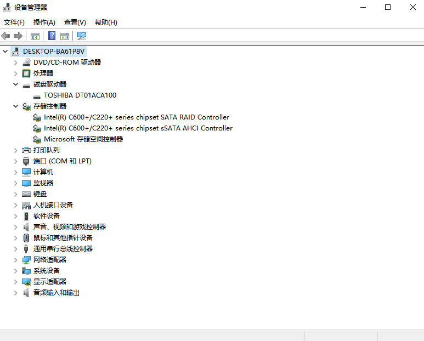The height and width of the screenshot is (341, 424).
Task: Expand the 网络适配器 category arrow
Action: tap(16, 260)
